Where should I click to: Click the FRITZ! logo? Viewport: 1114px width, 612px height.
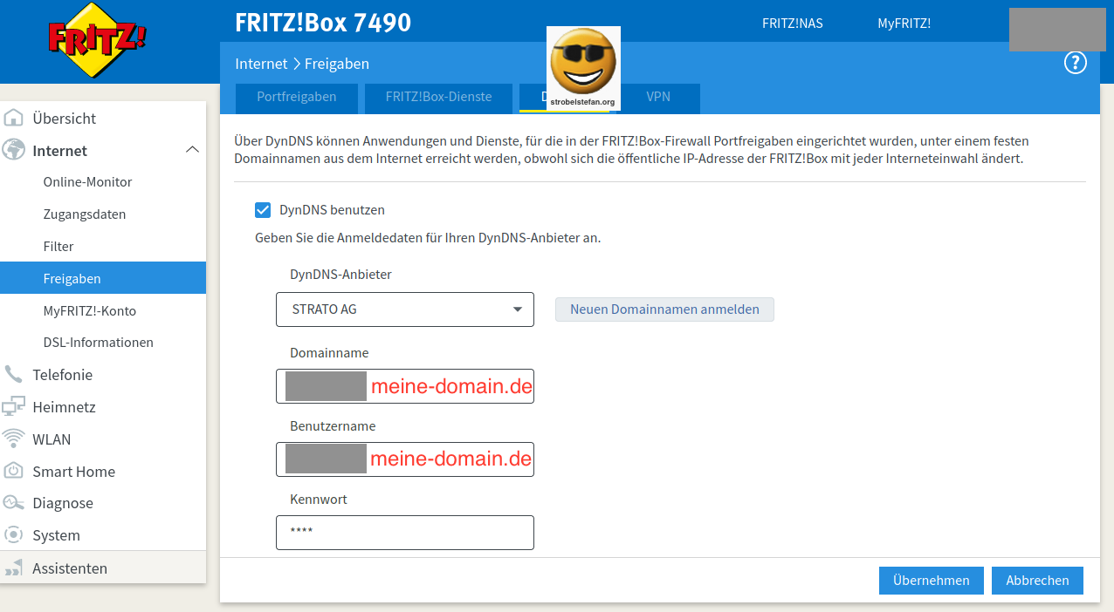[96, 39]
